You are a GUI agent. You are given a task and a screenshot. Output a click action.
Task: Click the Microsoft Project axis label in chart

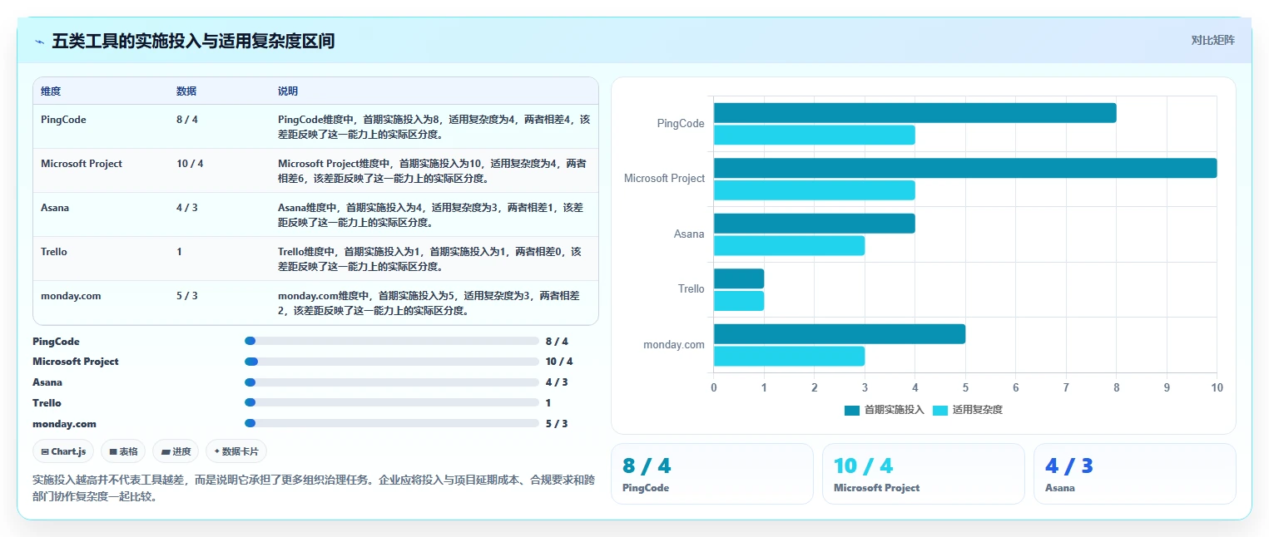(664, 178)
